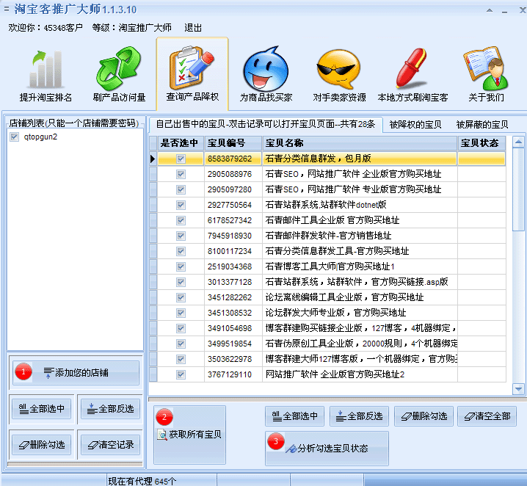Click shop list 全部反选 button
The width and height of the screenshot is (527, 486).
click(x=111, y=409)
